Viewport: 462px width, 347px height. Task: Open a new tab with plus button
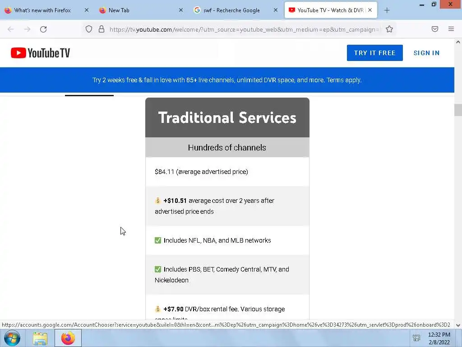387,10
